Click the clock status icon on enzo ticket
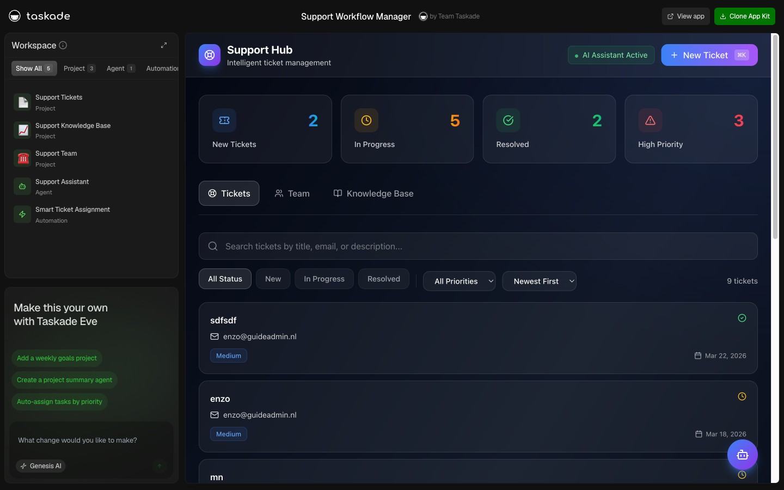Image resolution: width=784 pixels, height=490 pixels. [742, 396]
